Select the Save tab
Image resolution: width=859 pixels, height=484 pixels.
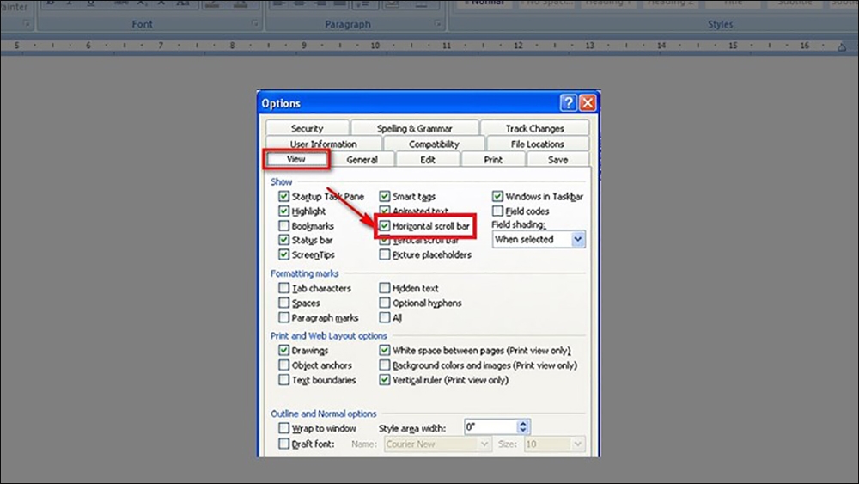(x=557, y=160)
